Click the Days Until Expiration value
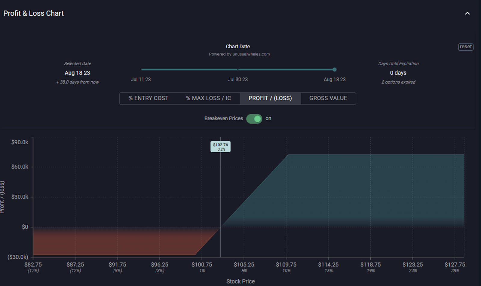The height and width of the screenshot is (286, 481). click(x=398, y=73)
